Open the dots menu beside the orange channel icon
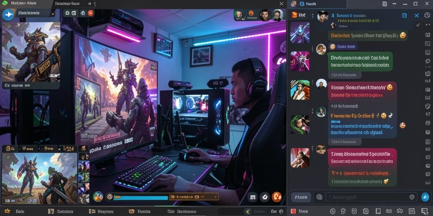Image resolution: width=433 pixels, height=216 pixels. click(312, 16)
